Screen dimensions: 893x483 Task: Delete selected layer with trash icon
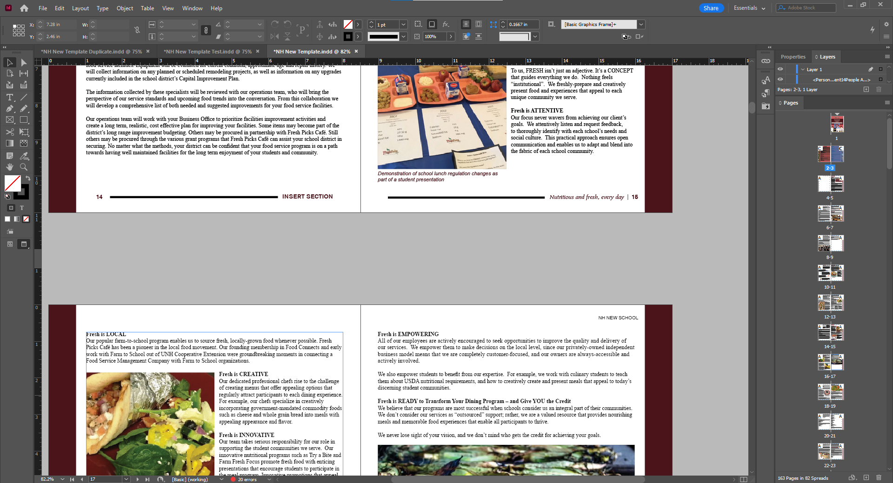click(x=879, y=89)
